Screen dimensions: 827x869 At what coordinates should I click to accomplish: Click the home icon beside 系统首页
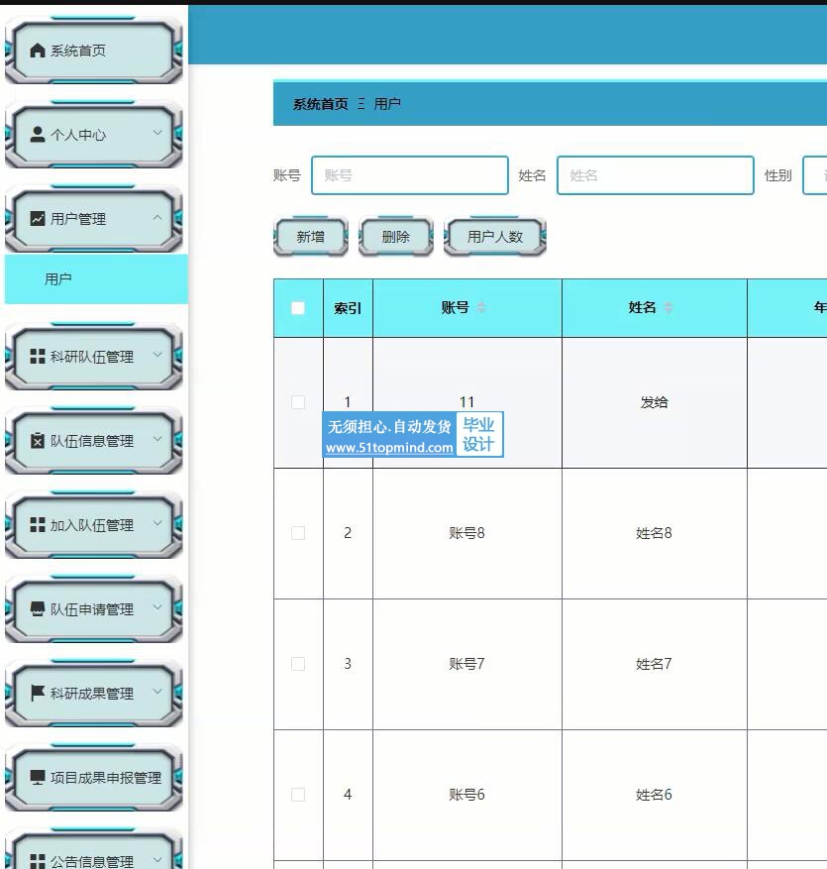point(38,51)
